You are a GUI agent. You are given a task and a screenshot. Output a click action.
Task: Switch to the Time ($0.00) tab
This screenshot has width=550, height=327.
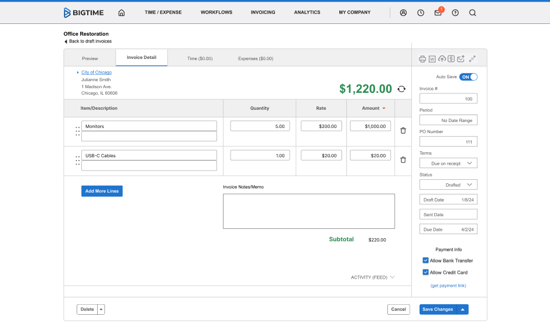pos(200,58)
